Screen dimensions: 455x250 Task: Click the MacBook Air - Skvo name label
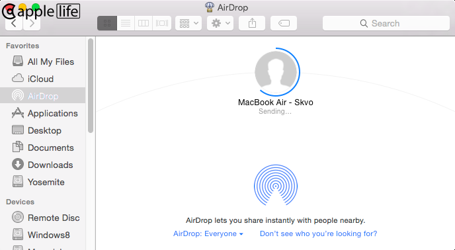click(x=276, y=103)
